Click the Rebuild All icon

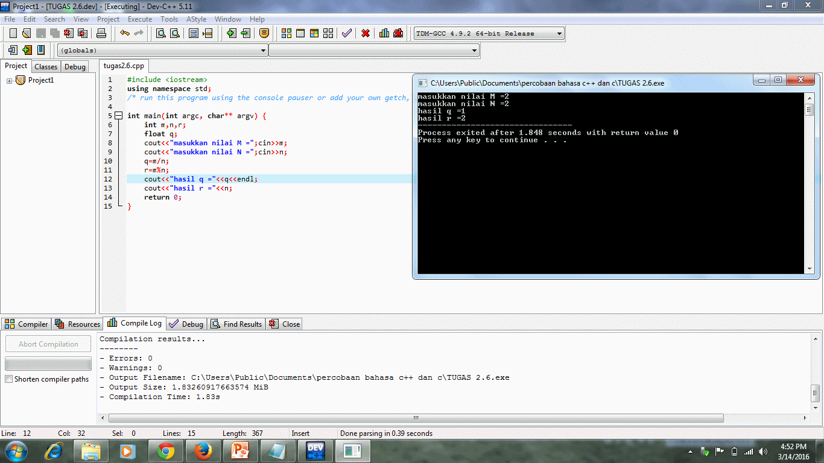pos(328,33)
